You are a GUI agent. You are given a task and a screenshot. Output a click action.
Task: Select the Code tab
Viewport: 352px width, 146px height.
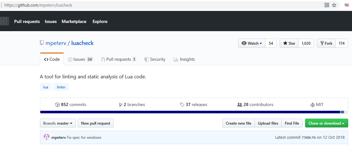click(x=52, y=59)
